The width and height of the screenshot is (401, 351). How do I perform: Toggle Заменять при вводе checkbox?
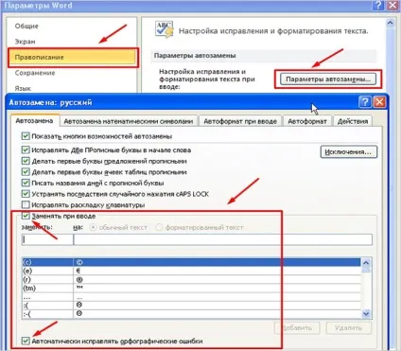tap(26, 216)
